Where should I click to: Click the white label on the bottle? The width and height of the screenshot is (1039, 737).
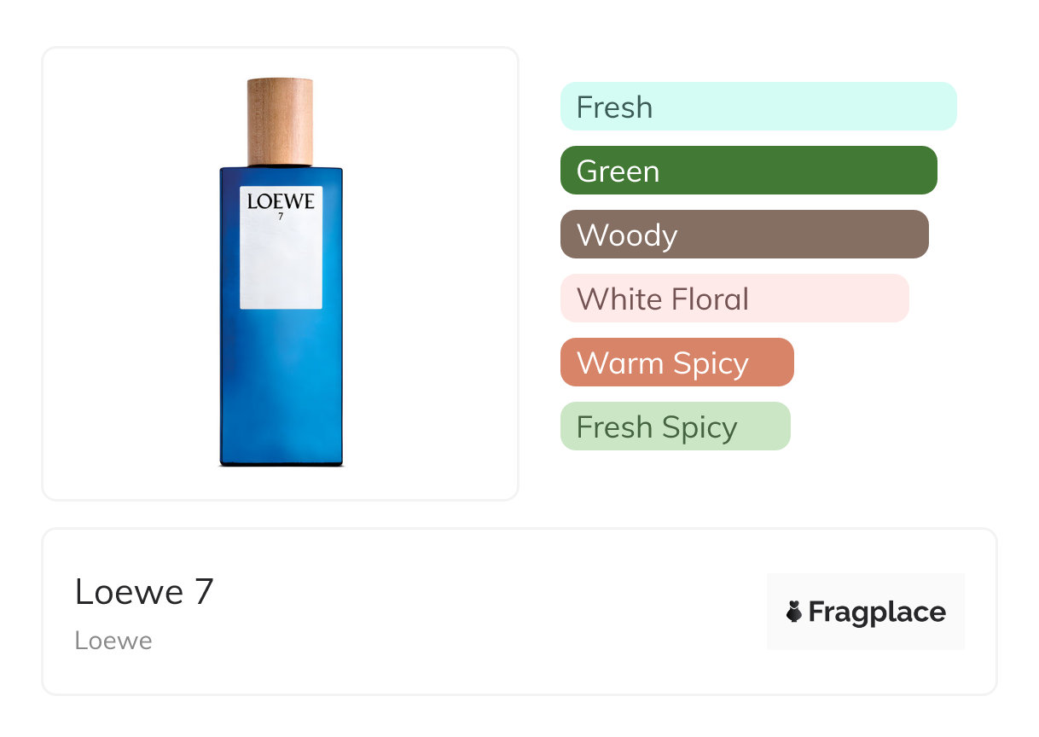[x=281, y=256]
